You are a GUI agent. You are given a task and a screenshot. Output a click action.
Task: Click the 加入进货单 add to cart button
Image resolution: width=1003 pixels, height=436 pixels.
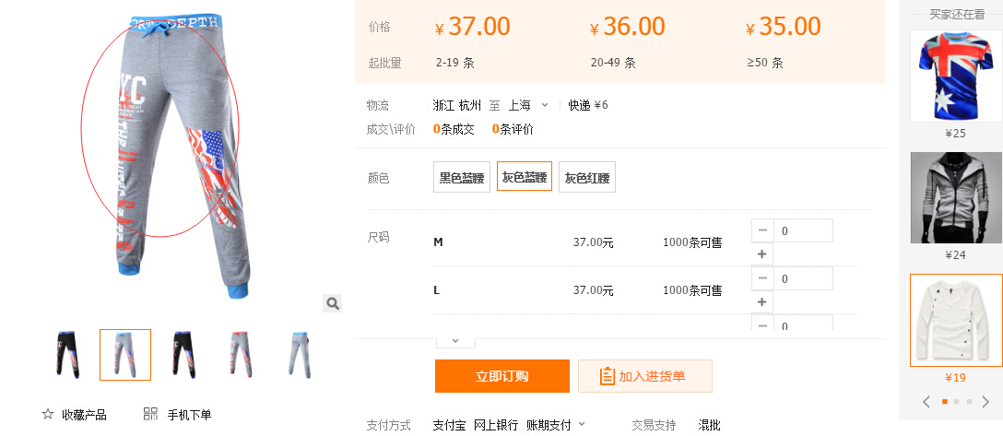point(644,376)
